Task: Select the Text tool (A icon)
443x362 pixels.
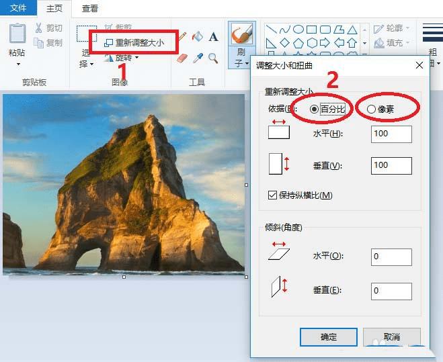Action: tap(213, 37)
